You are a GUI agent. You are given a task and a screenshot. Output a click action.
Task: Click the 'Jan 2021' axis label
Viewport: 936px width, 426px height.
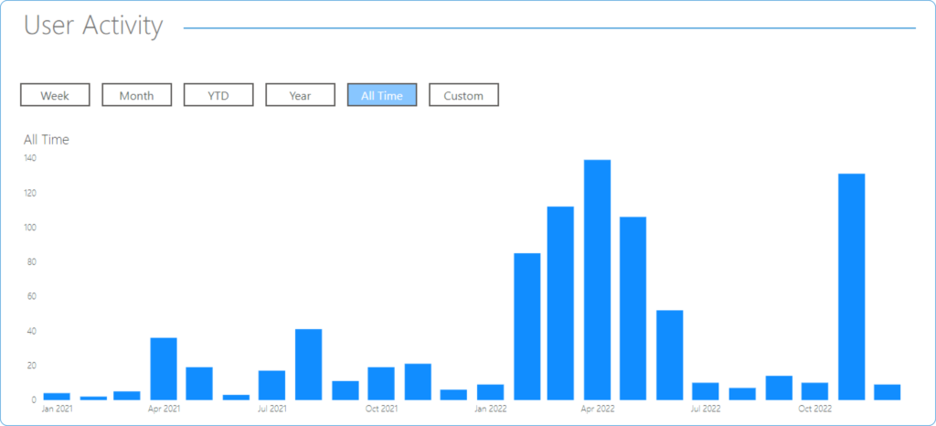coord(56,410)
